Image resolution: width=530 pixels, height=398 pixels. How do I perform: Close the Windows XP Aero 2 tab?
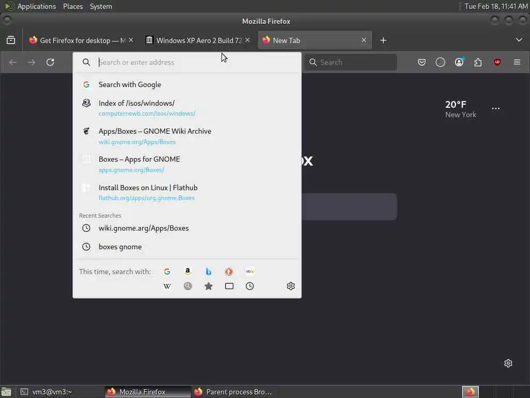coord(247,40)
